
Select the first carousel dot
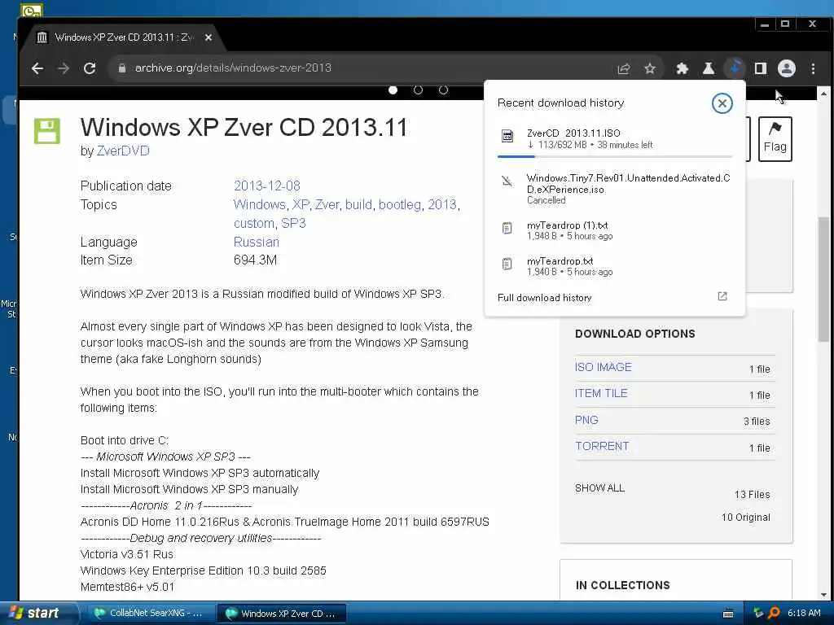393,90
